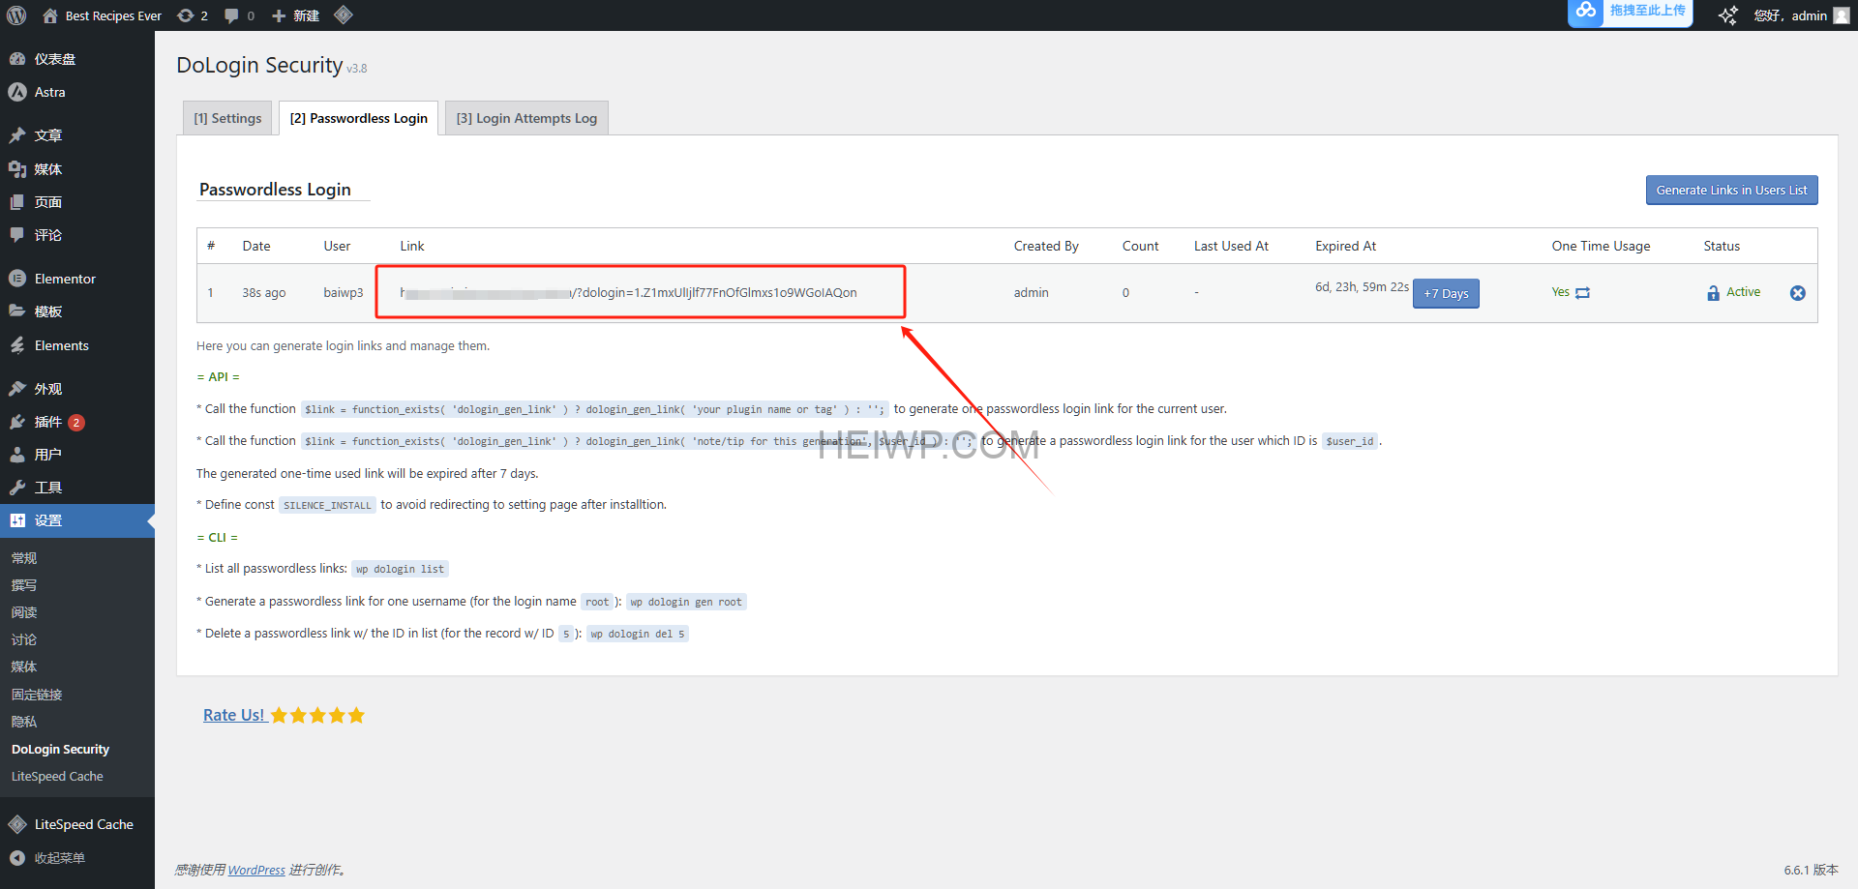1858x889 pixels.
Task: Open Discussion (讨论) settings submenu
Action: pos(24,639)
